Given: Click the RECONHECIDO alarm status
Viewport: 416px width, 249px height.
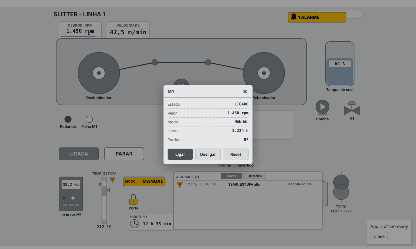Looking at the screenshot, I should point(300,184).
